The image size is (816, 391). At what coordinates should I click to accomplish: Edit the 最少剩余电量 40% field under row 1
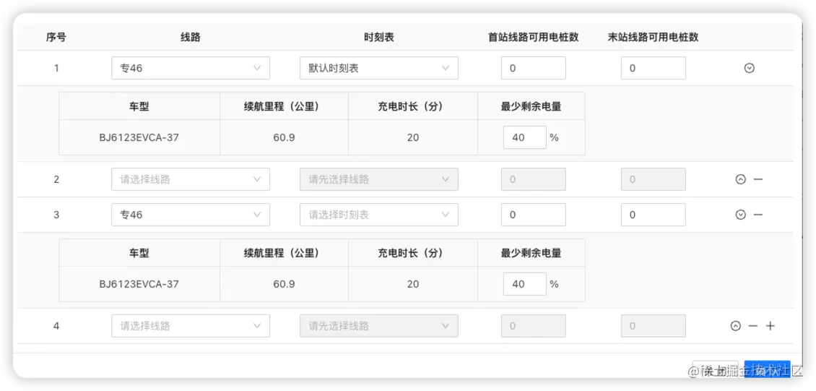[x=524, y=137]
